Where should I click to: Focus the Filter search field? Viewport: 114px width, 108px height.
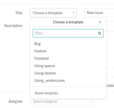point(68,33)
